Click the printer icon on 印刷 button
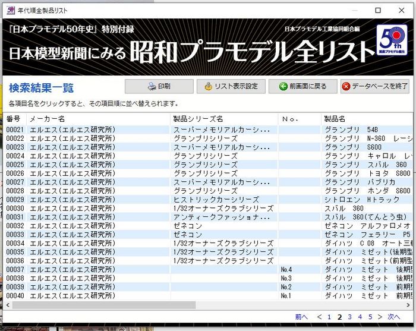 click(152, 86)
